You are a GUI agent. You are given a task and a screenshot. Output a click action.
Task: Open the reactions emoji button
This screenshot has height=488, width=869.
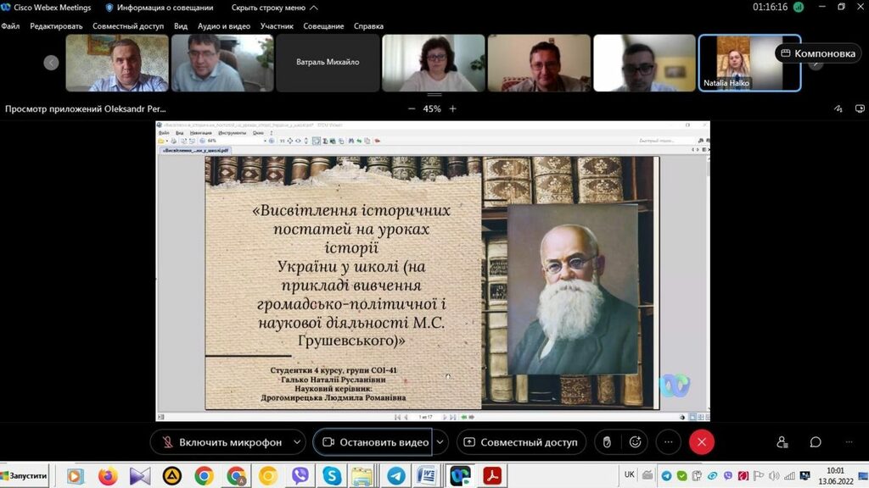click(x=635, y=442)
